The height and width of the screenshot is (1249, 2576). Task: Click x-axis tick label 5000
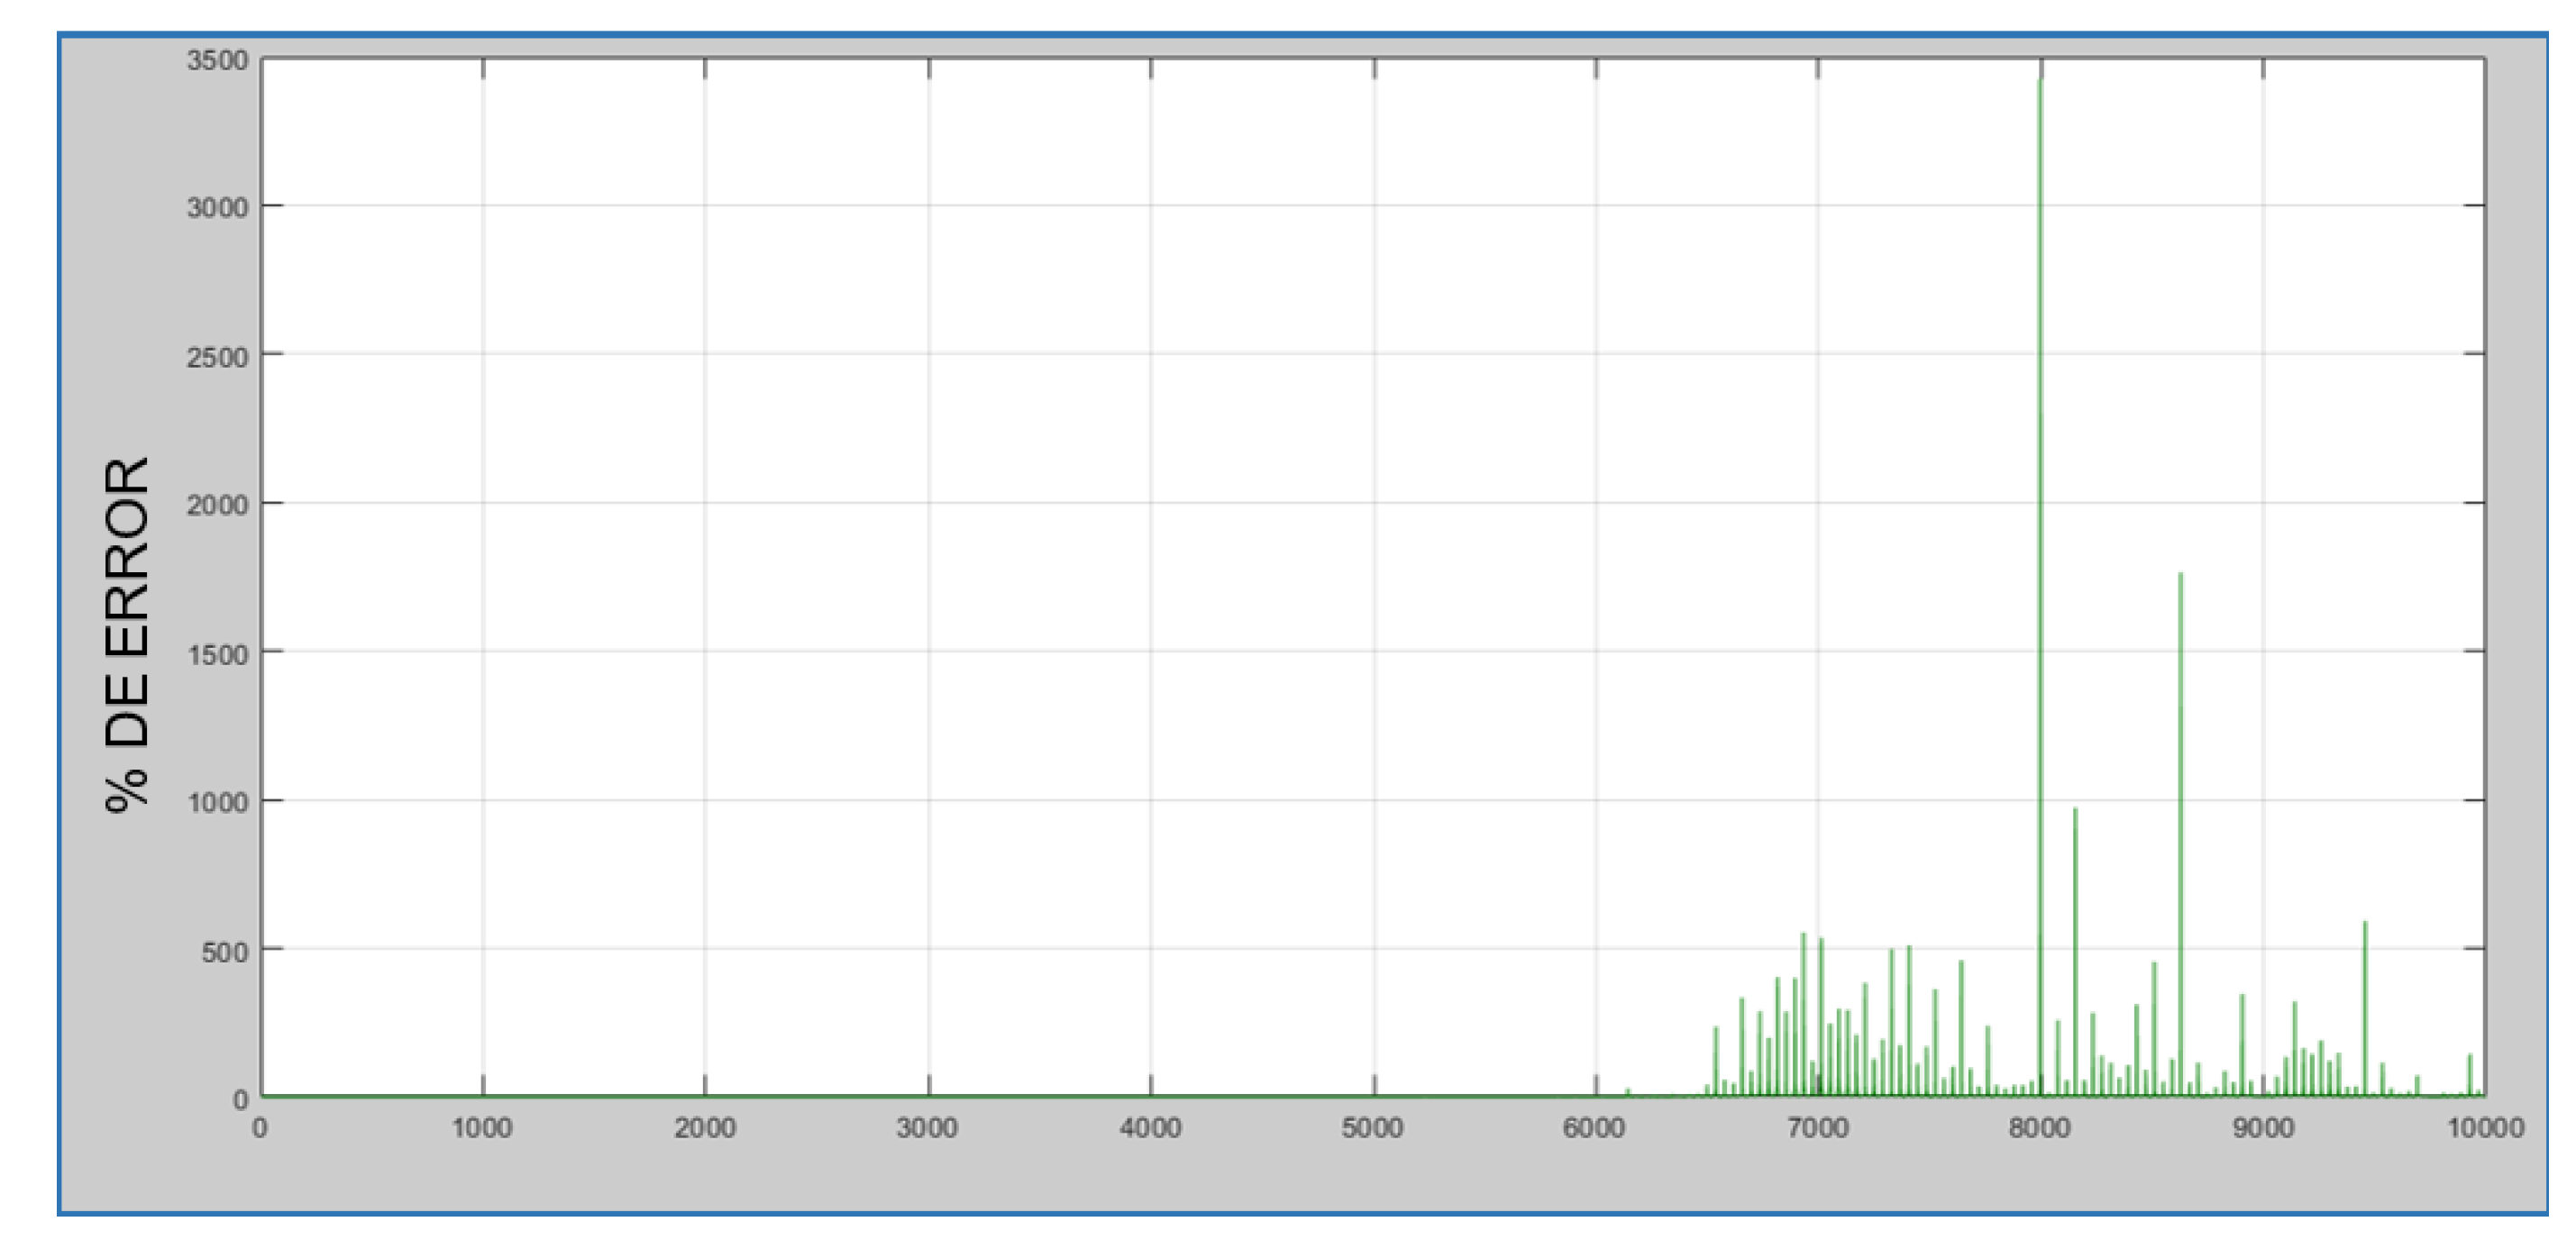tap(1372, 1128)
